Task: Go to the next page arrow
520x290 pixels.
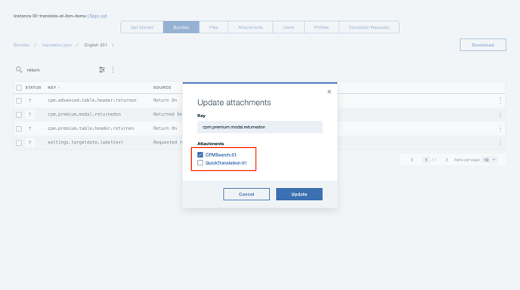Action: [447, 160]
